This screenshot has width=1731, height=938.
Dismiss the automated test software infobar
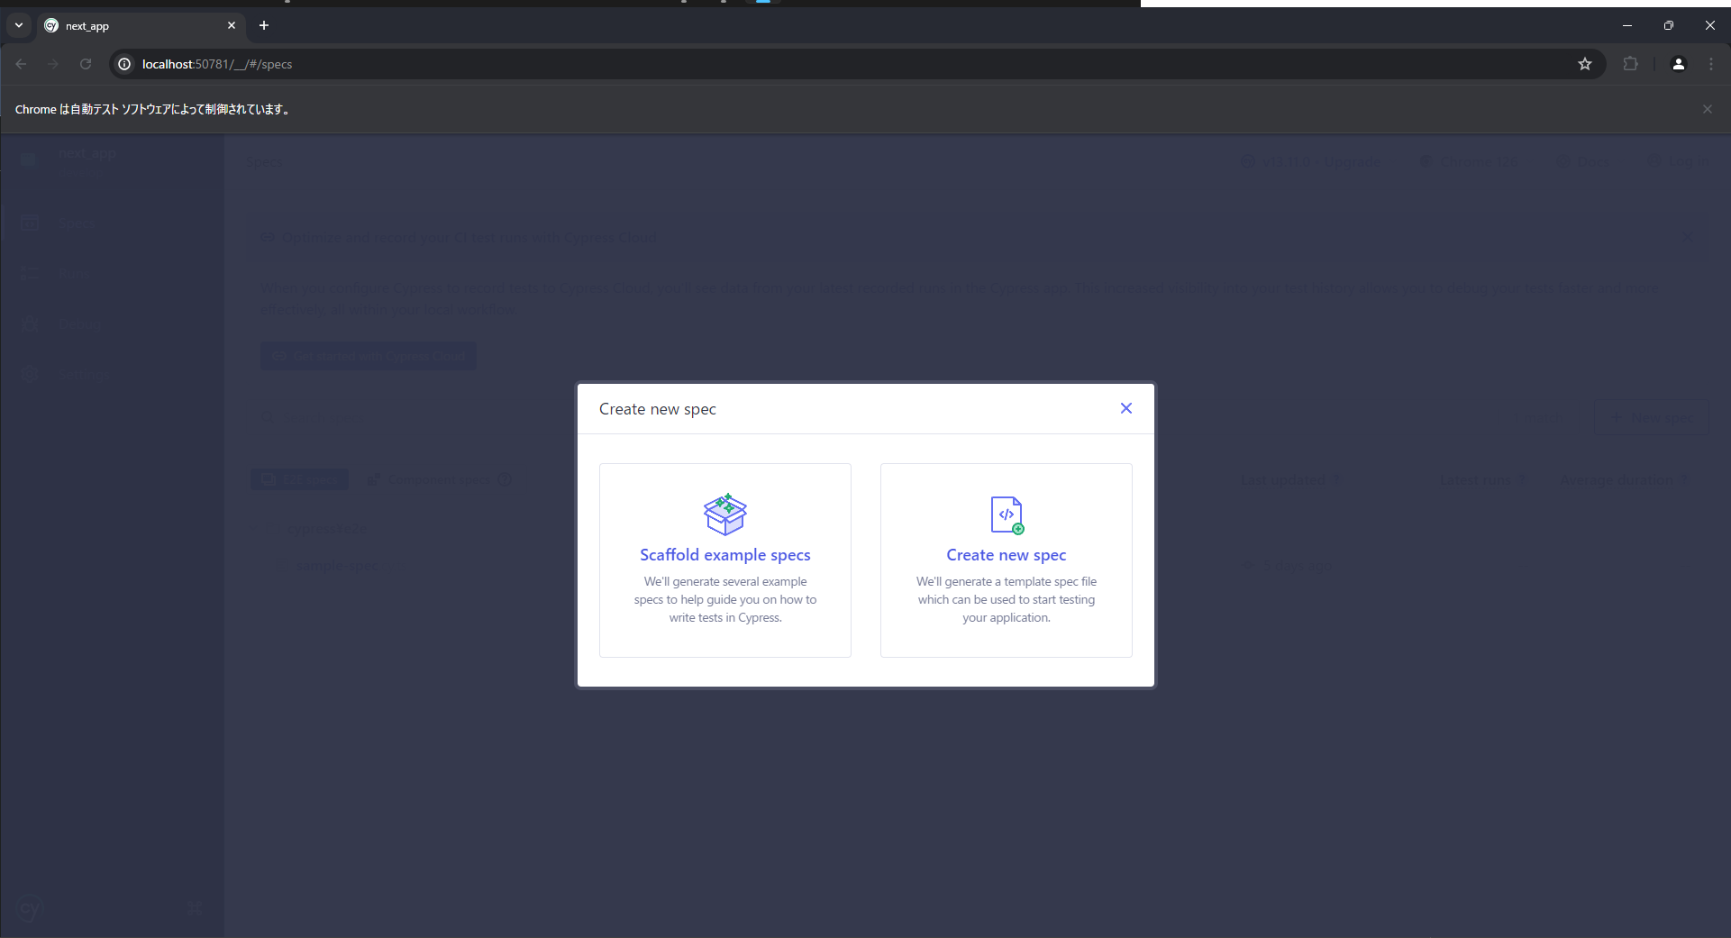1707,109
